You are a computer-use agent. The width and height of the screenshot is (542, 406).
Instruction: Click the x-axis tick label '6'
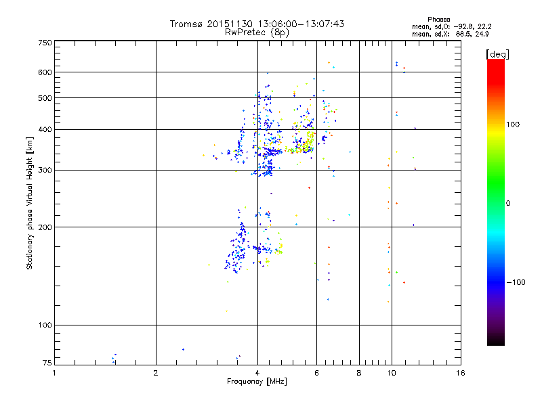coord(316,373)
